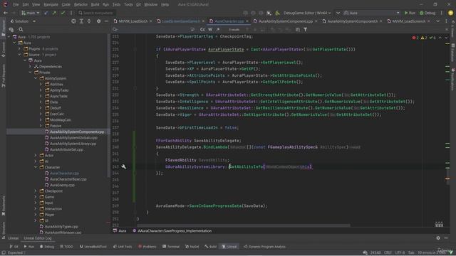Open the Navigate menu
Viewport: 456px width, 256px height.
[51, 4]
